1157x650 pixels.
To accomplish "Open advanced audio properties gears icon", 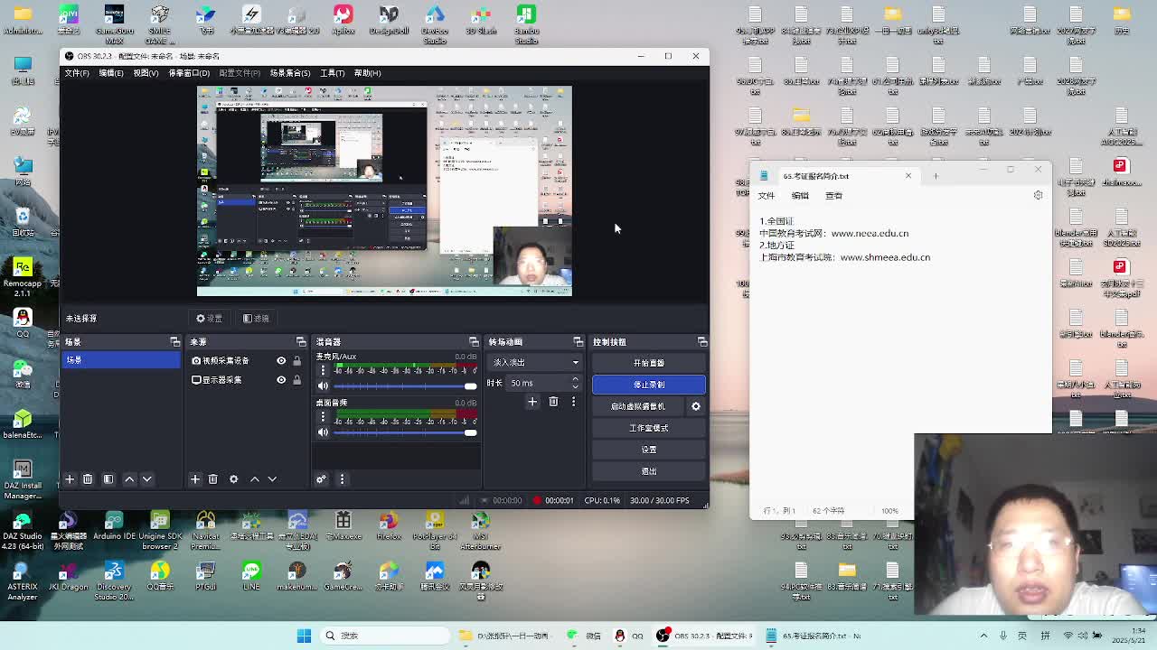I will (x=321, y=479).
